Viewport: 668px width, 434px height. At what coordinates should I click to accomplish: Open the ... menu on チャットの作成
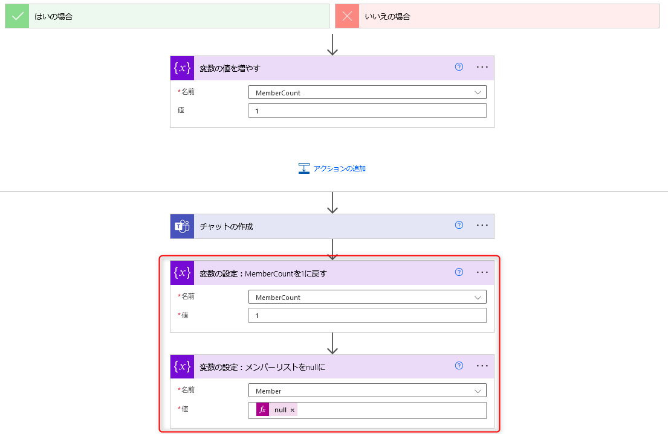[482, 225]
